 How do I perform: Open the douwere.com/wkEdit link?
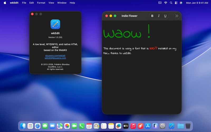55,55
